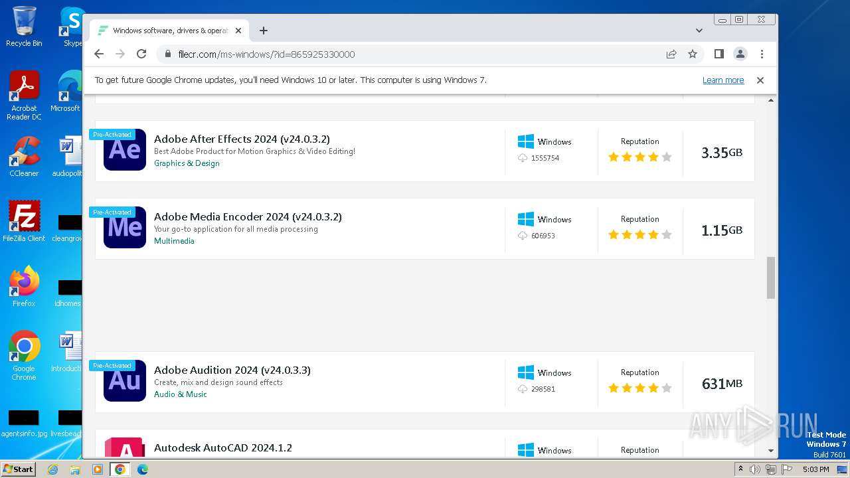Click the taskbar clock showing 5:03 PM
The height and width of the screenshot is (478, 850).
click(x=815, y=469)
